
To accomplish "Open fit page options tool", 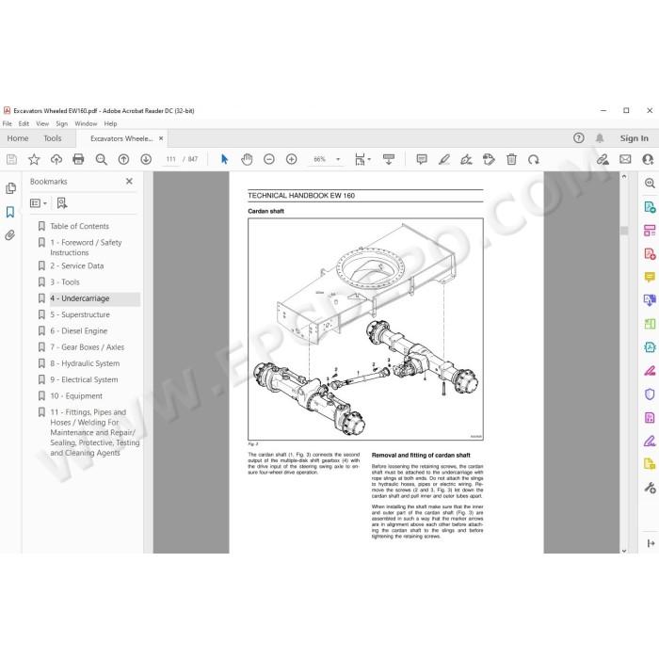I will tap(362, 159).
